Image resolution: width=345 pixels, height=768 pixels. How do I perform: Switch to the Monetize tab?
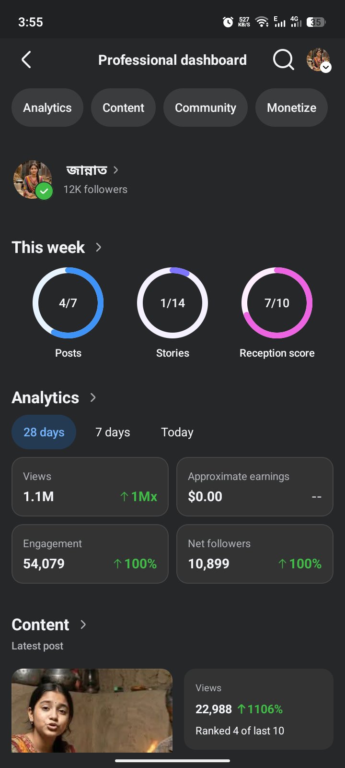tap(291, 108)
